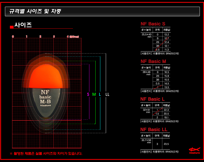
Task: Click the 'NF Basic M' table title
Action: tap(153, 61)
